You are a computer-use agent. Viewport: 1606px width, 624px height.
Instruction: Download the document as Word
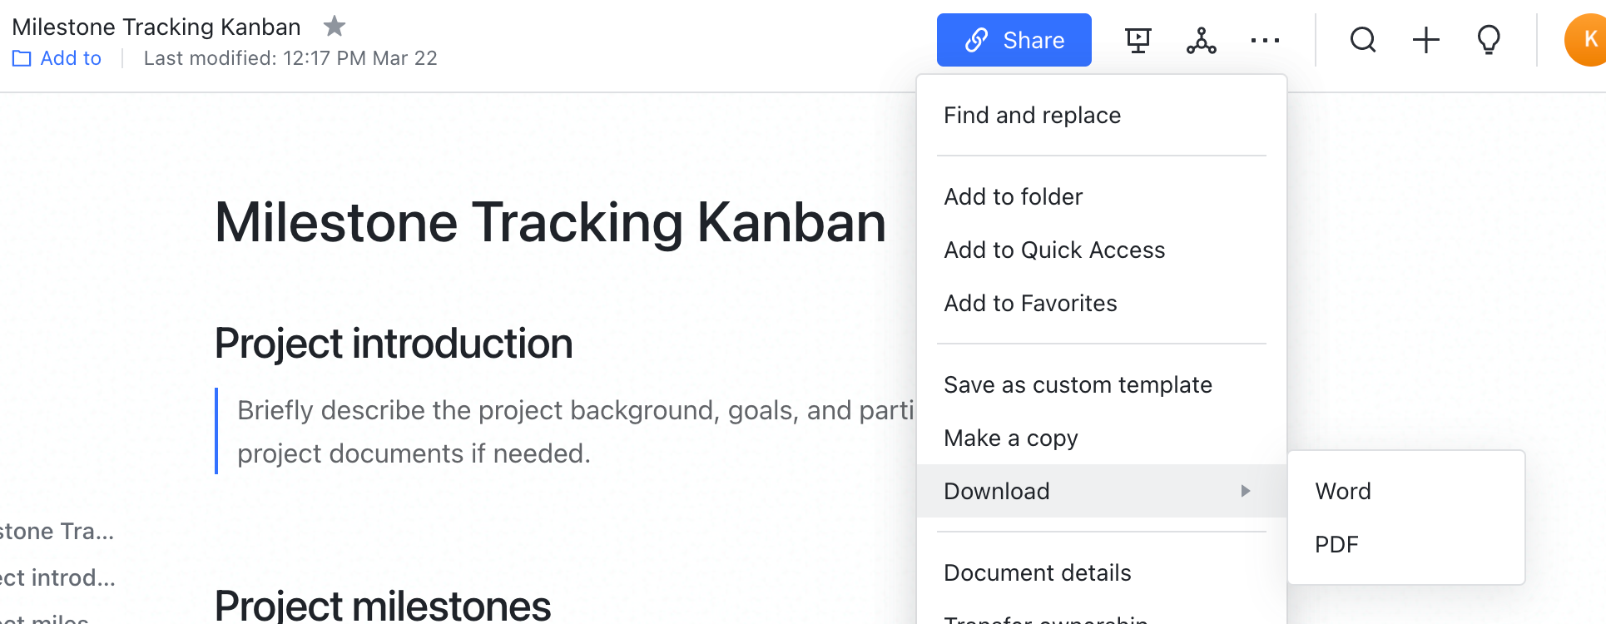pos(1342,491)
